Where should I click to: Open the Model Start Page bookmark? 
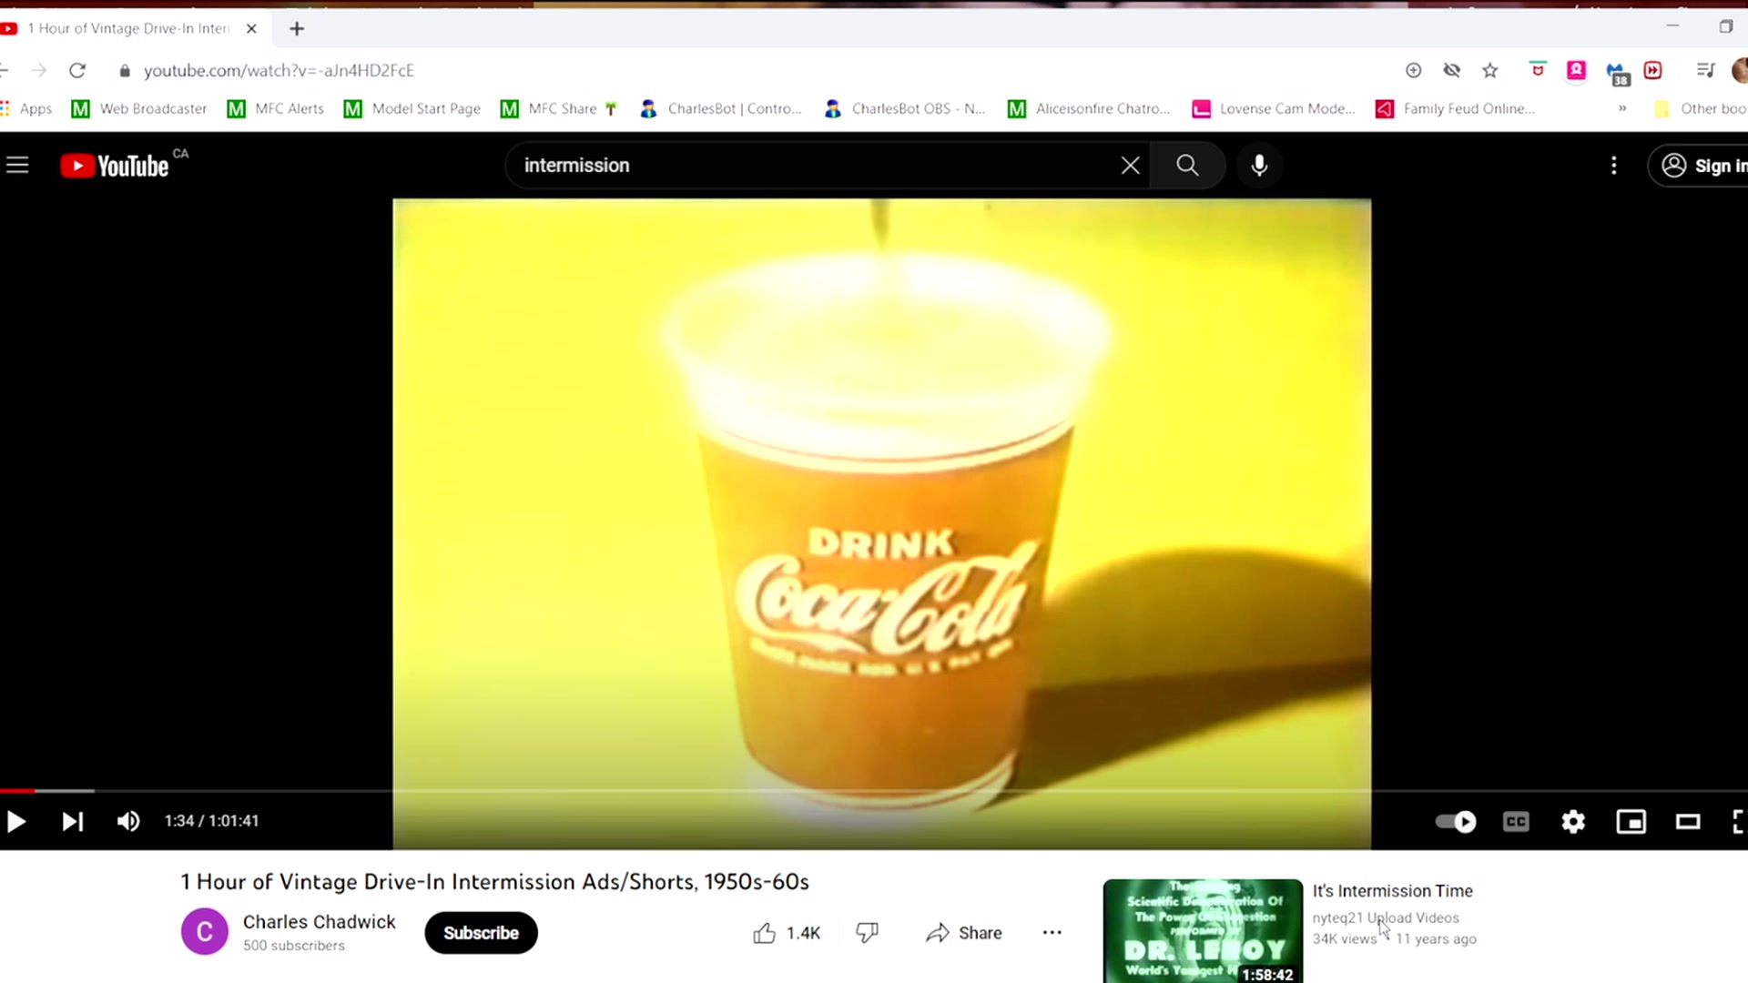[412, 108]
